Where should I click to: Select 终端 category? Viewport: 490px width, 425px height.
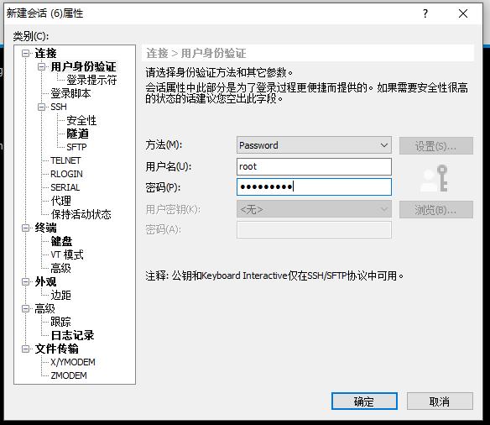[x=45, y=228]
